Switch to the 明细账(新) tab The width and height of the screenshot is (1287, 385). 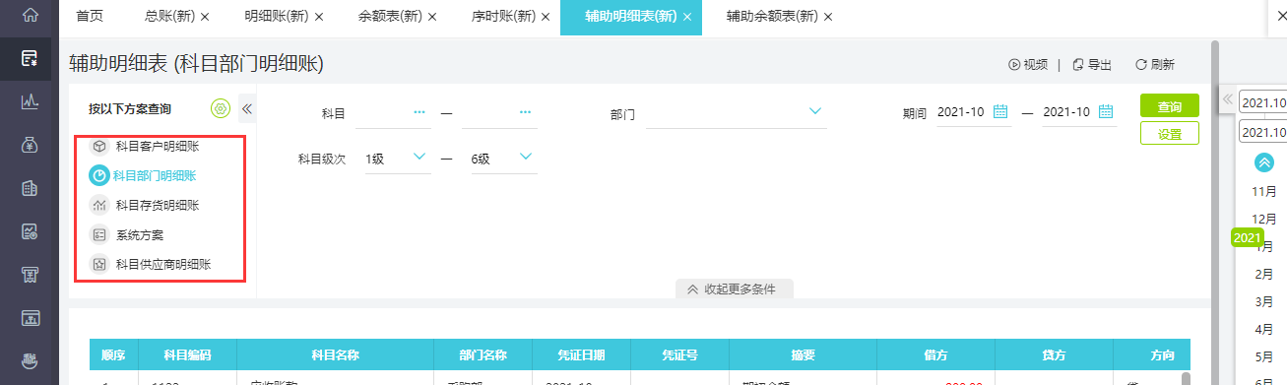click(276, 17)
